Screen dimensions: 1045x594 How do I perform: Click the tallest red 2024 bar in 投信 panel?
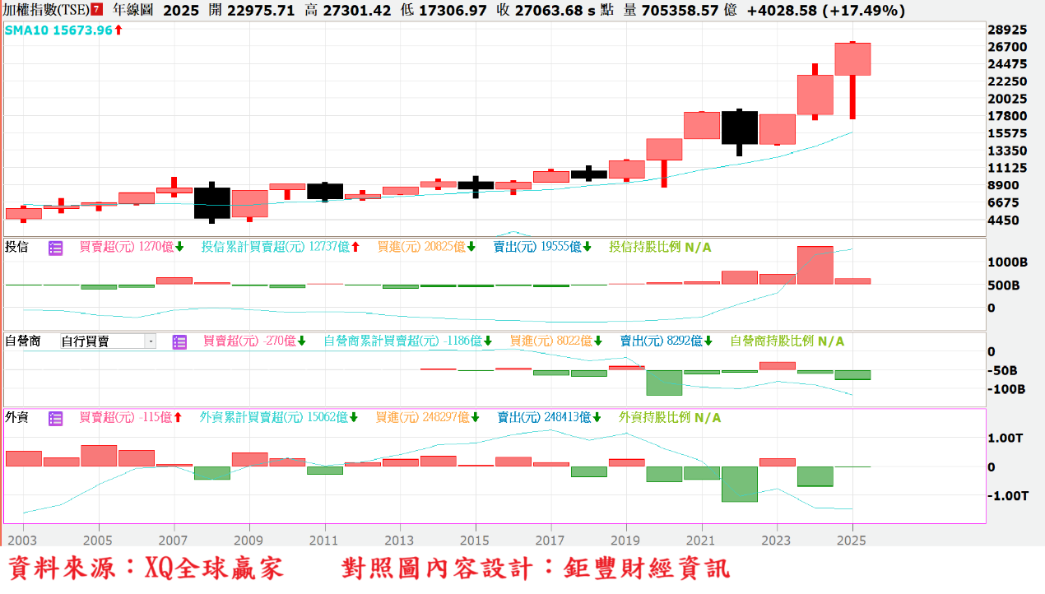coord(815,265)
